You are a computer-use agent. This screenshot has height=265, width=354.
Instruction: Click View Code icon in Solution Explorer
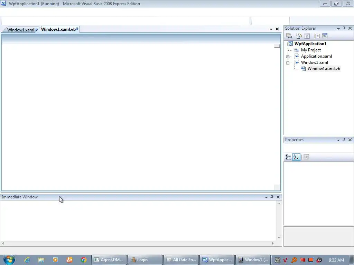pyautogui.click(x=317, y=36)
